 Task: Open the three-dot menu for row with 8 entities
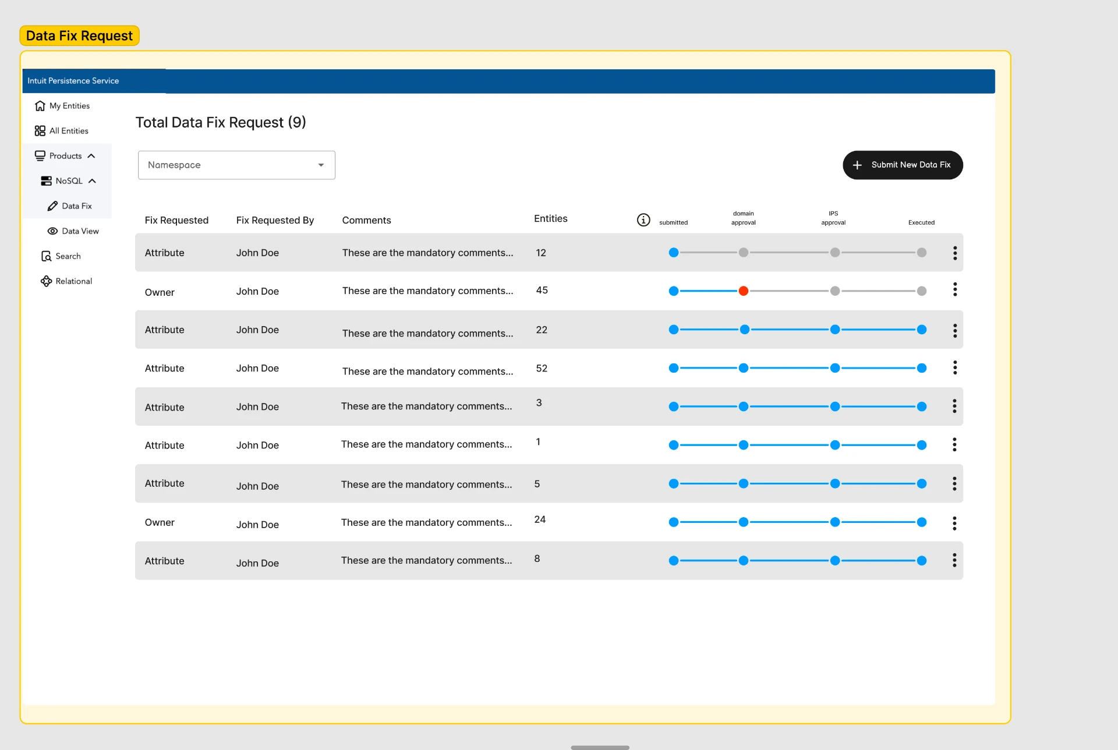(954, 560)
